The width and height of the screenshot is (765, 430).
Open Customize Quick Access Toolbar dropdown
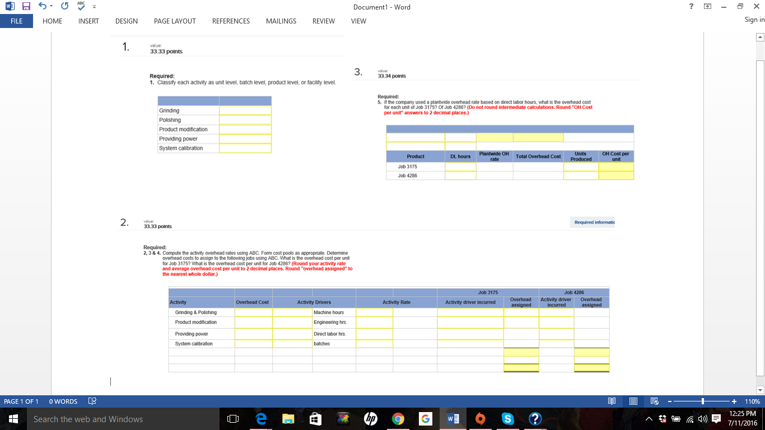coord(94,7)
